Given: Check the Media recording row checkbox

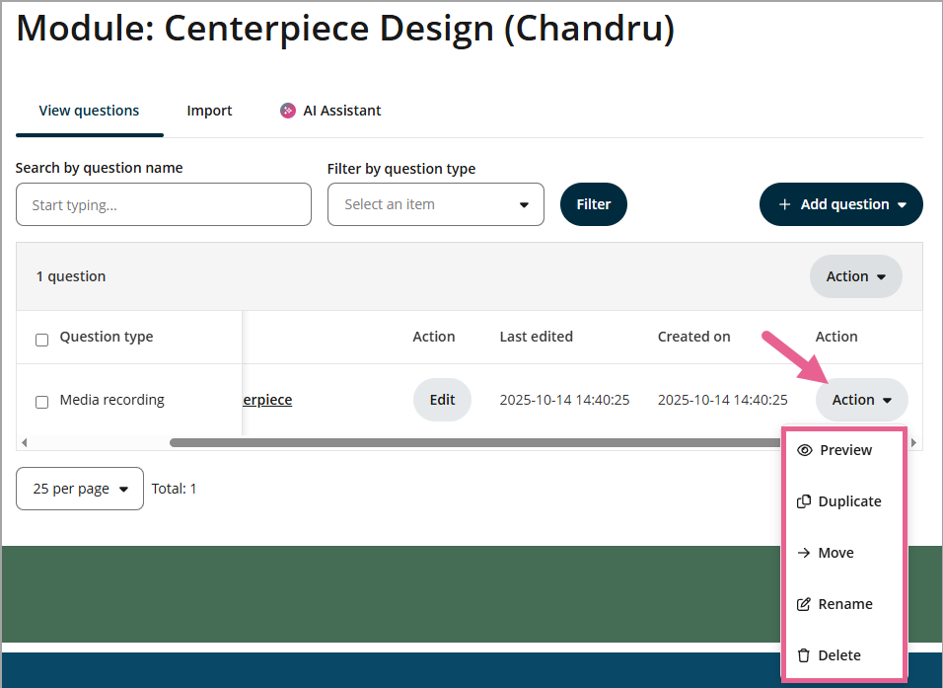Looking at the screenshot, I should (x=41, y=402).
